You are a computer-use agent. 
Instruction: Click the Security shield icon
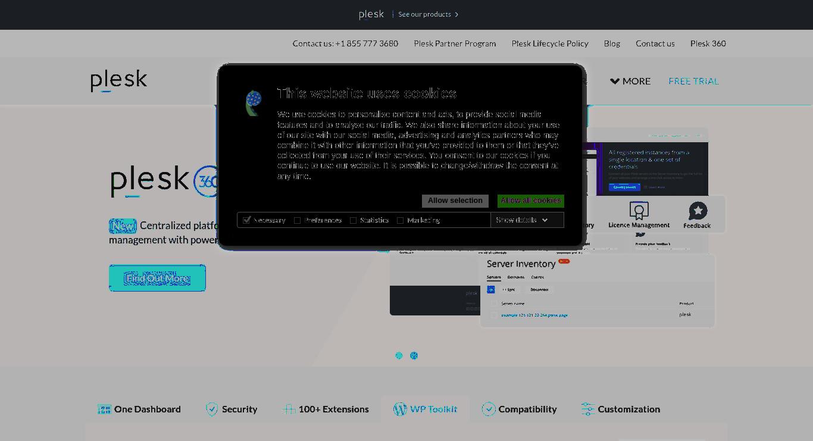pos(212,409)
